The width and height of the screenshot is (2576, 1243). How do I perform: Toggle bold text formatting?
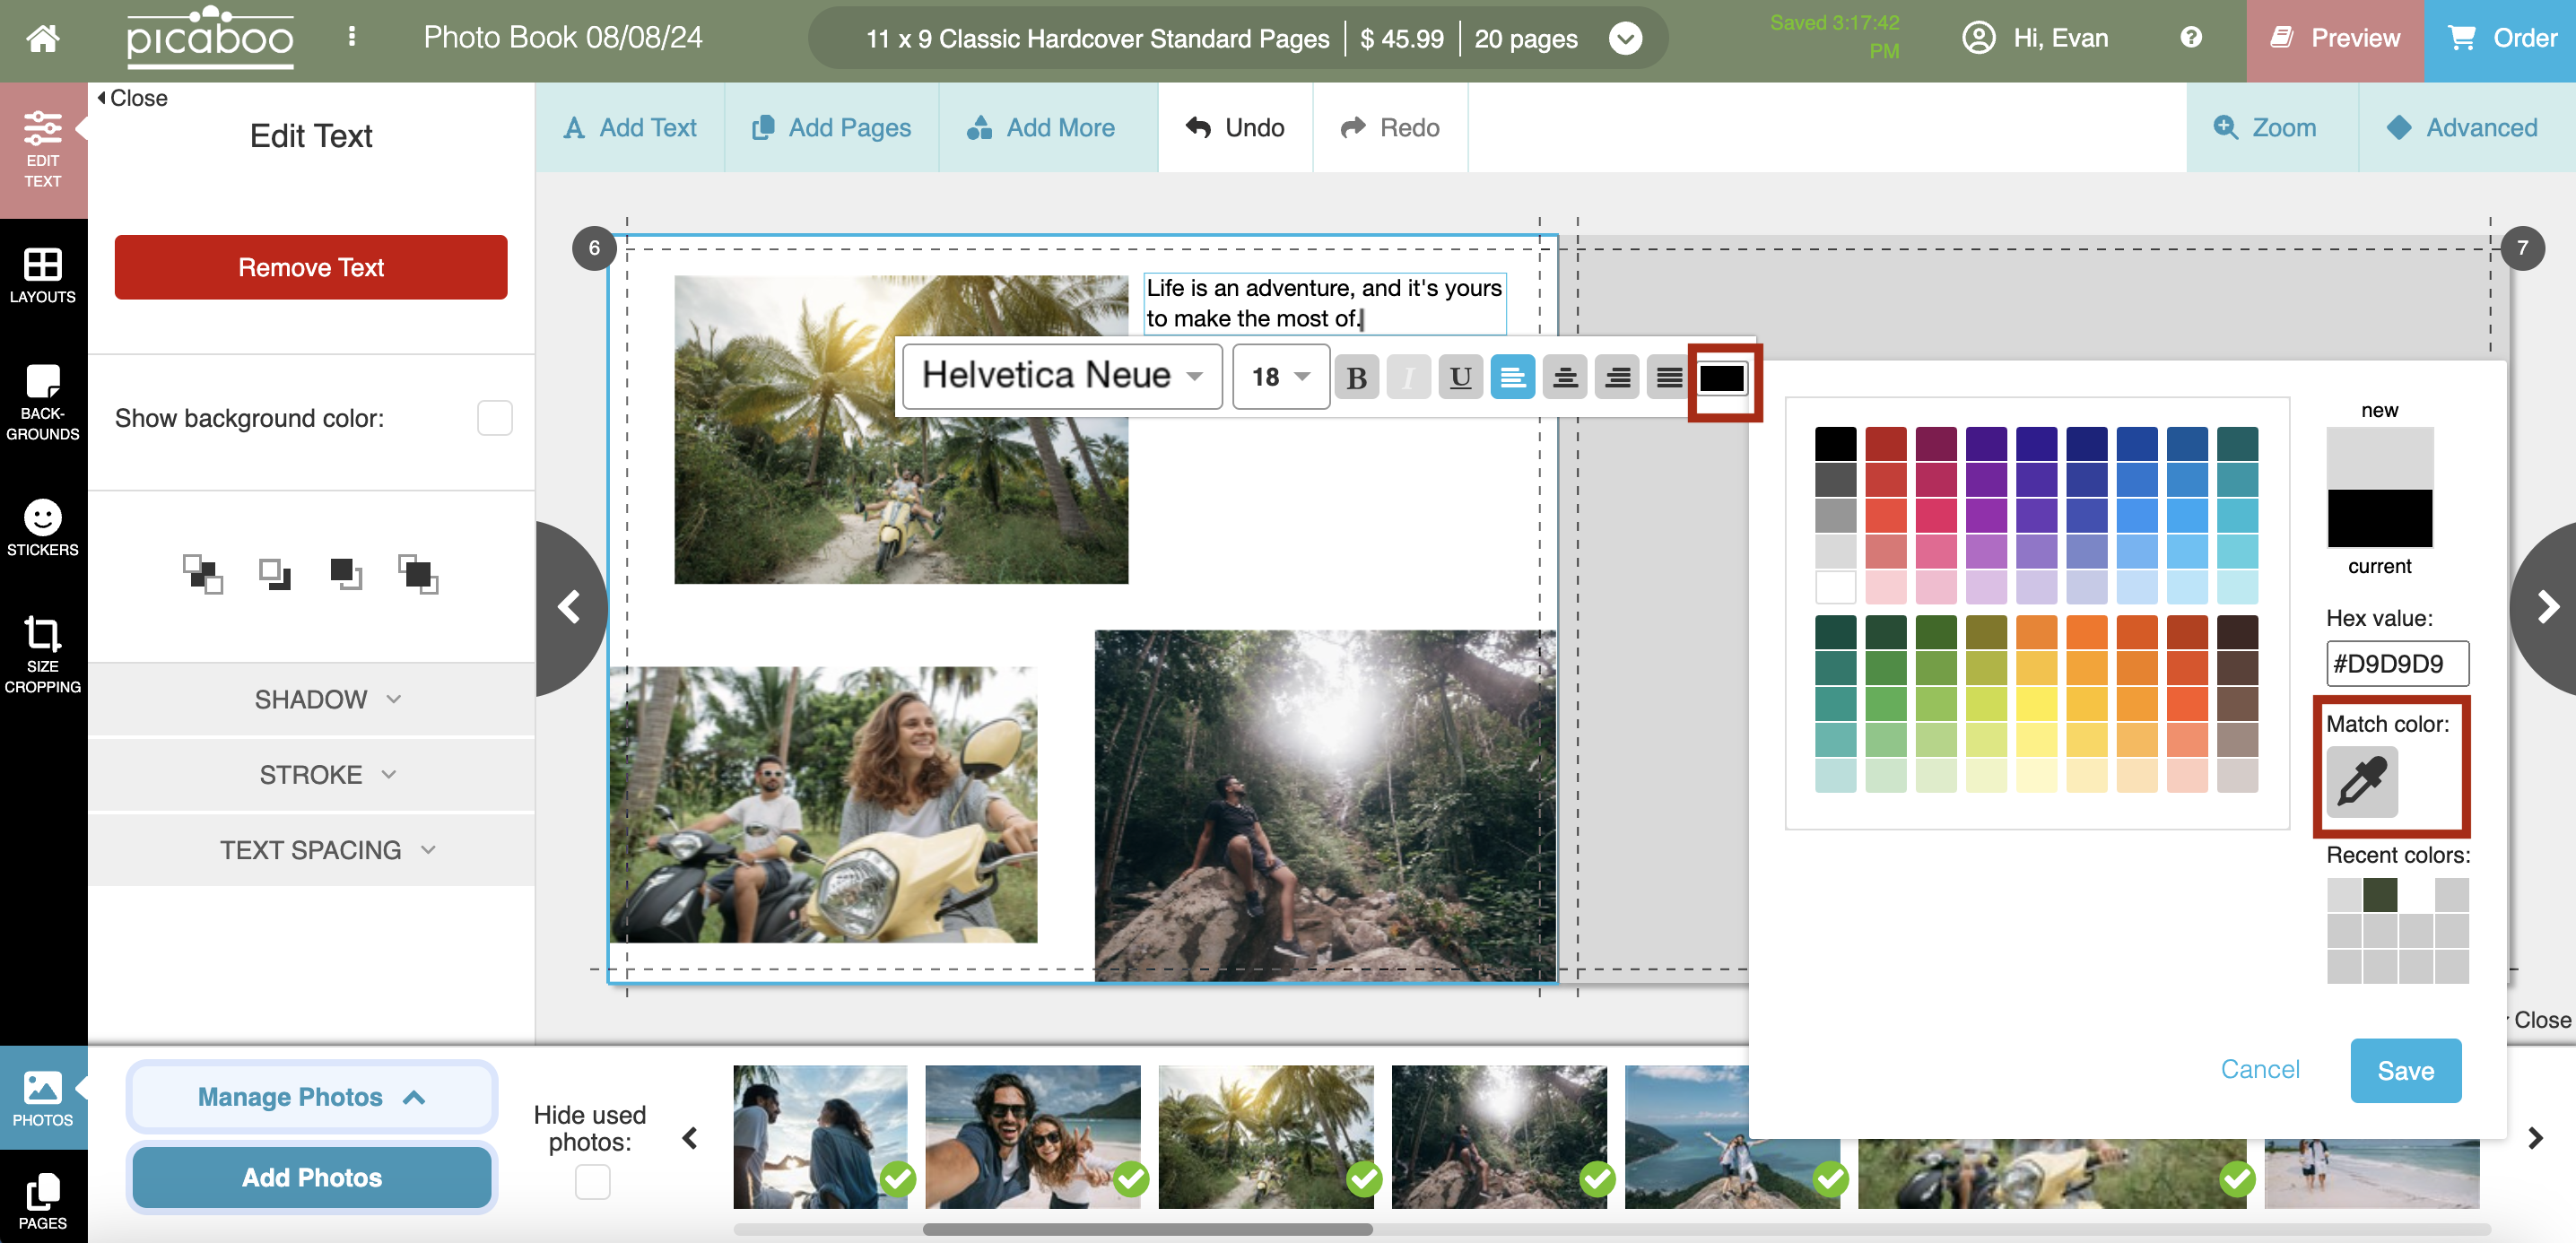[1356, 378]
